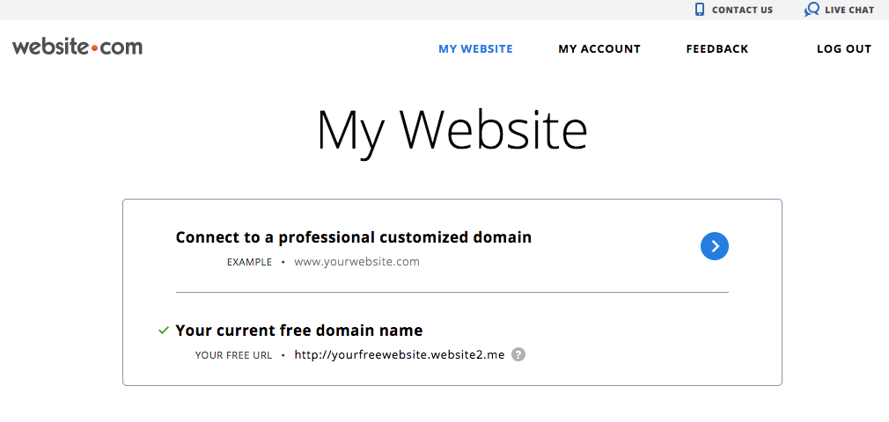Click the green checkmark beside free domain
Image resolution: width=889 pixels, height=422 pixels.
(164, 330)
